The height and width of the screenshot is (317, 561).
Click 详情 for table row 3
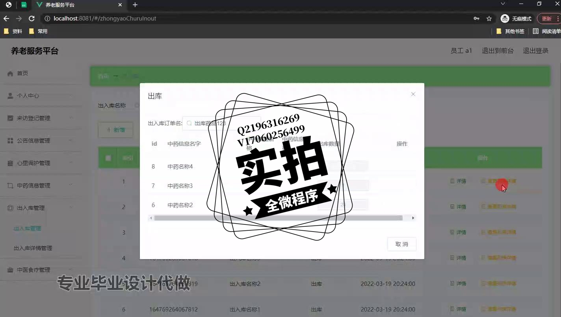[458, 232]
